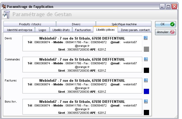Open the blue color swatch for Factures
This screenshot has width=182, height=119.
146,91
